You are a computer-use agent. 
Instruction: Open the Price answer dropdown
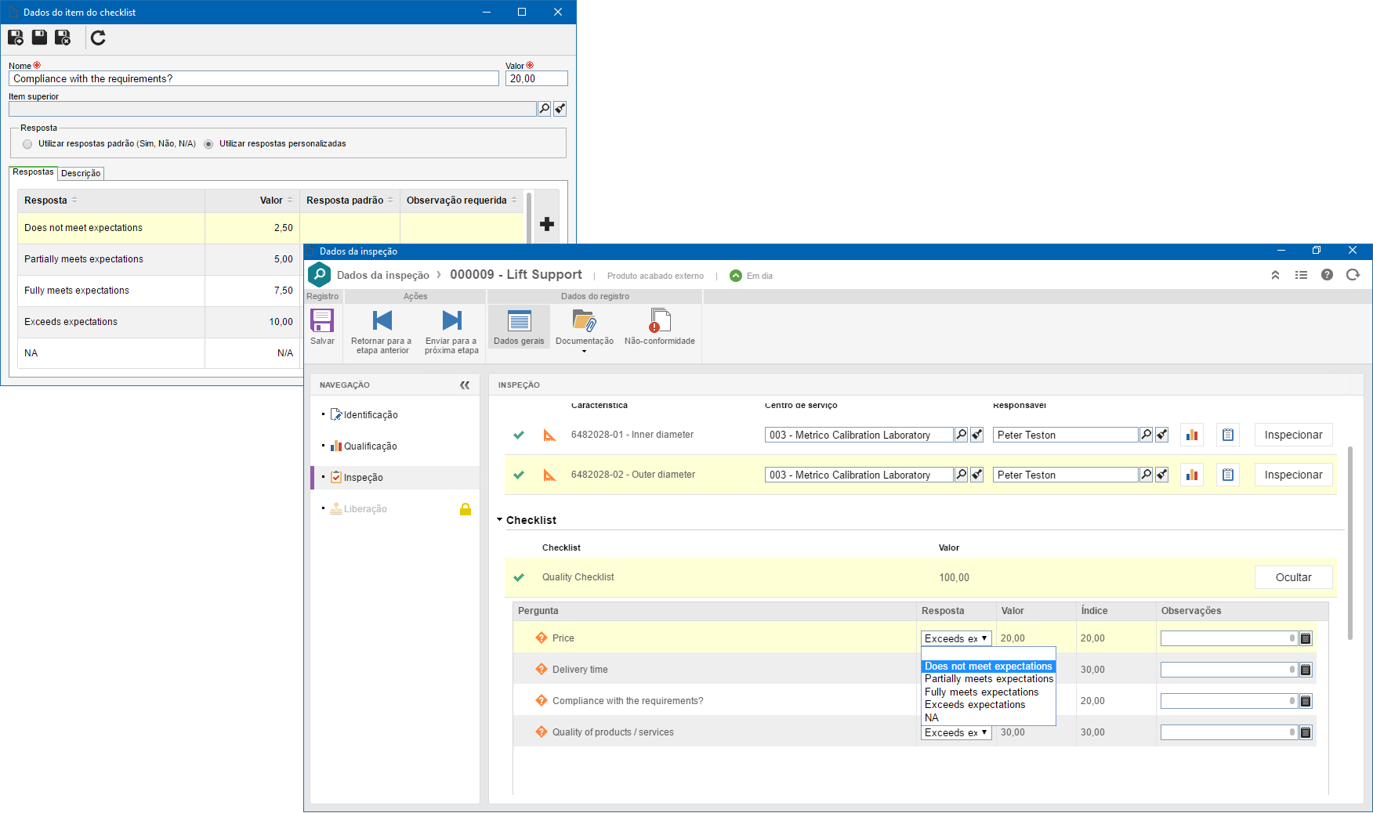point(956,638)
